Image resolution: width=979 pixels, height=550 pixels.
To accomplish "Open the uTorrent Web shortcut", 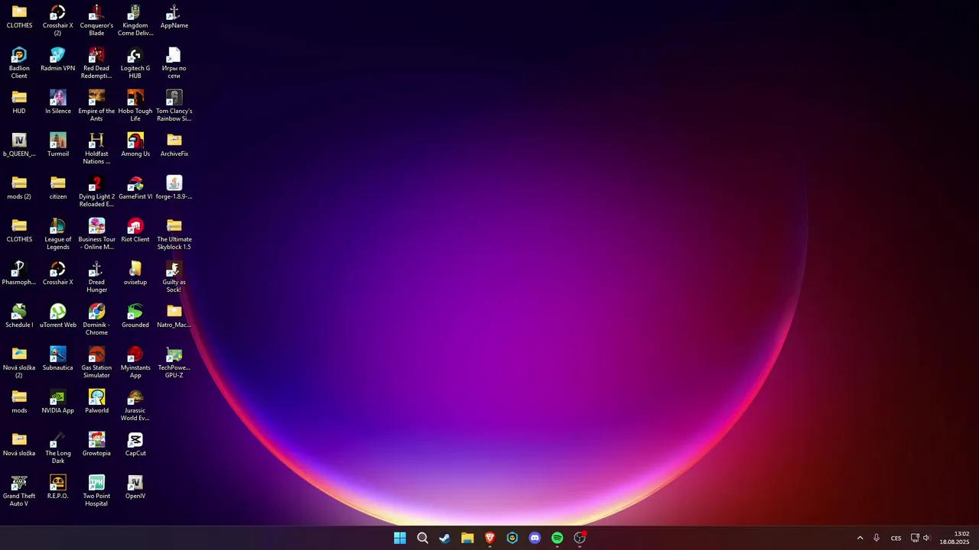I will point(58,316).
